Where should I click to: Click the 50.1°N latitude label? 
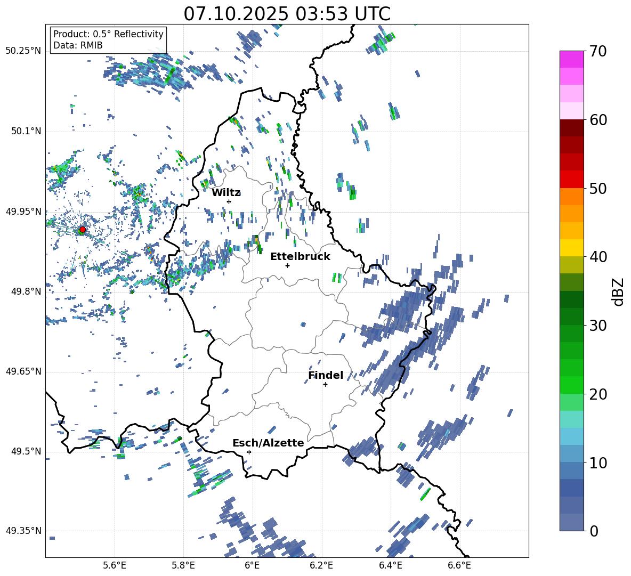26,132
